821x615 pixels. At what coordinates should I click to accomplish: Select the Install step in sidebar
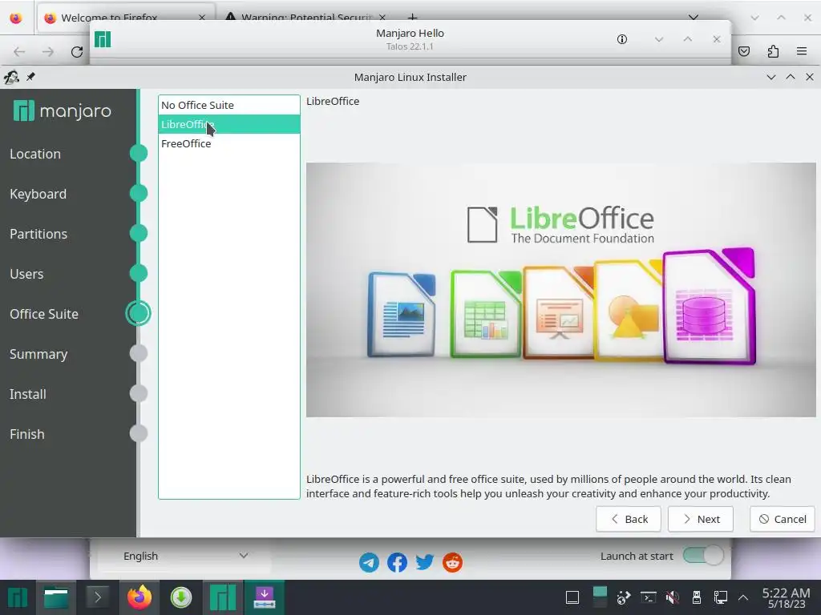pos(28,394)
